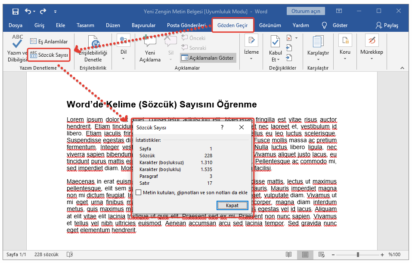Enable the Metin kutuları, dipnotları checkbox
Image resolution: width=412 pixels, height=263 pixels.
pos(139,193)
